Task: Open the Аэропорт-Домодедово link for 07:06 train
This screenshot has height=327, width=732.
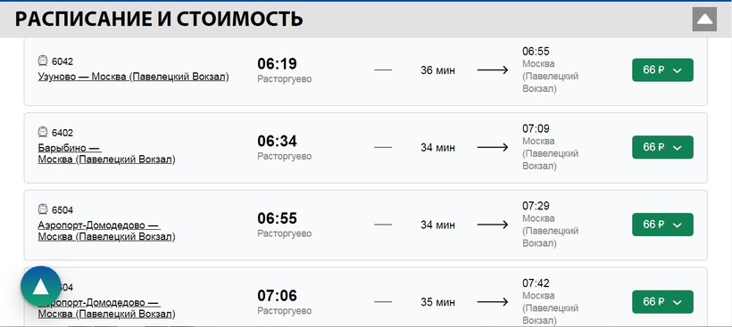Action: tap(106, 308)
